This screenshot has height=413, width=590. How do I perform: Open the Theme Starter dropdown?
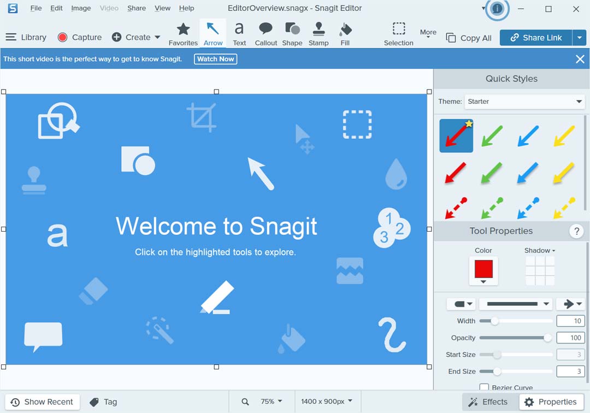[x=524, y=102]
